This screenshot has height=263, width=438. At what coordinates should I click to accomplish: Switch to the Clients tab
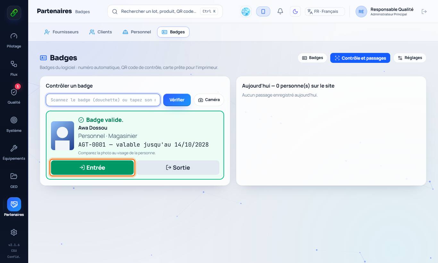click(101, 32)
